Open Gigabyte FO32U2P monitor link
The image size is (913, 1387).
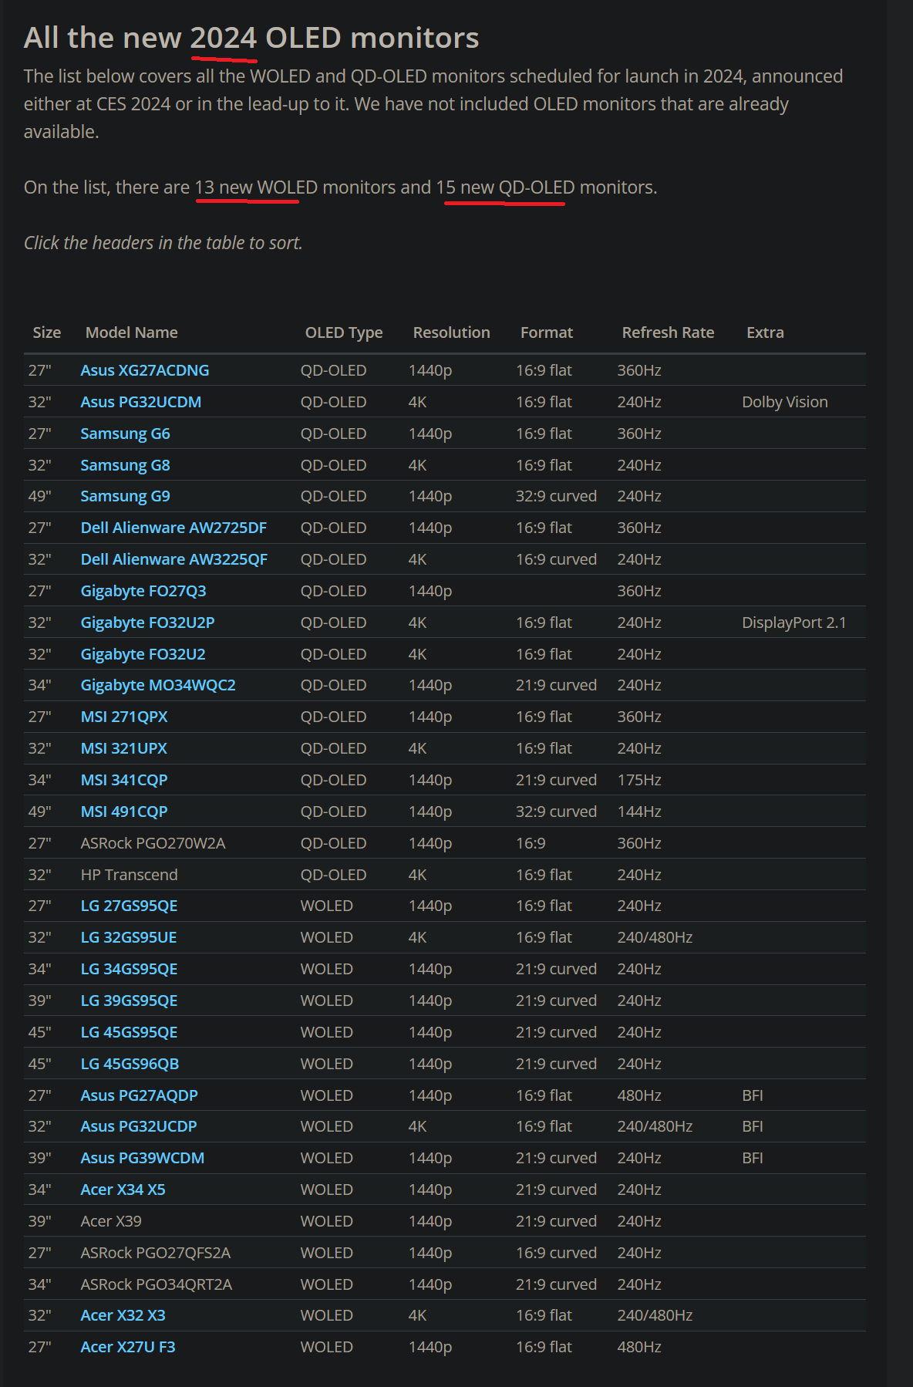tap(147, 623)
